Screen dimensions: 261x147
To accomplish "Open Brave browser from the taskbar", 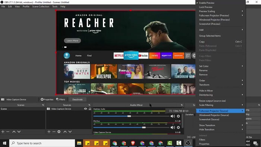I will 133,143.
